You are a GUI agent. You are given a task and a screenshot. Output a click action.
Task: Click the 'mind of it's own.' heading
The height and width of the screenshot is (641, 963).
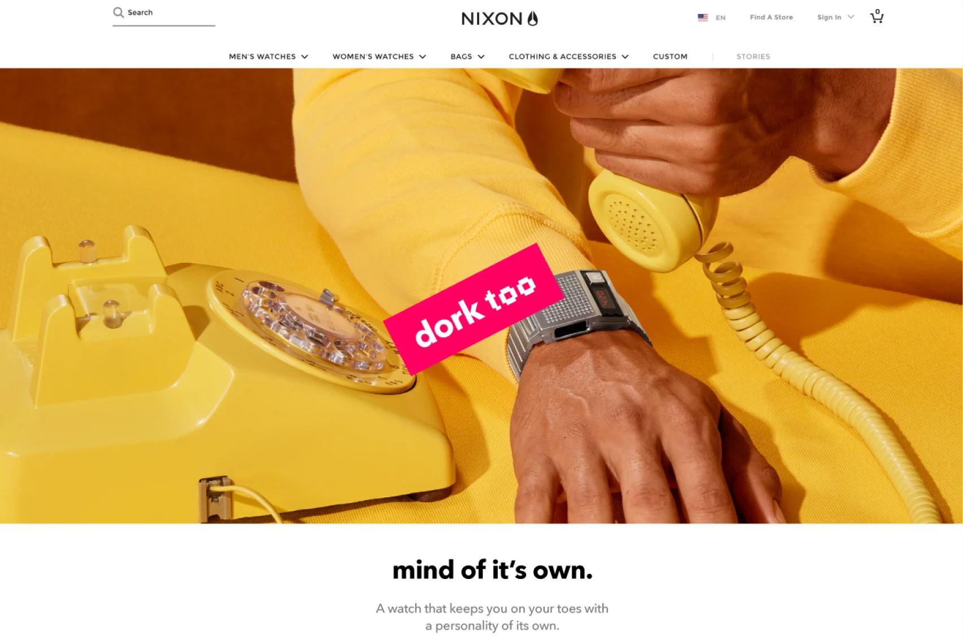point(492,570)
